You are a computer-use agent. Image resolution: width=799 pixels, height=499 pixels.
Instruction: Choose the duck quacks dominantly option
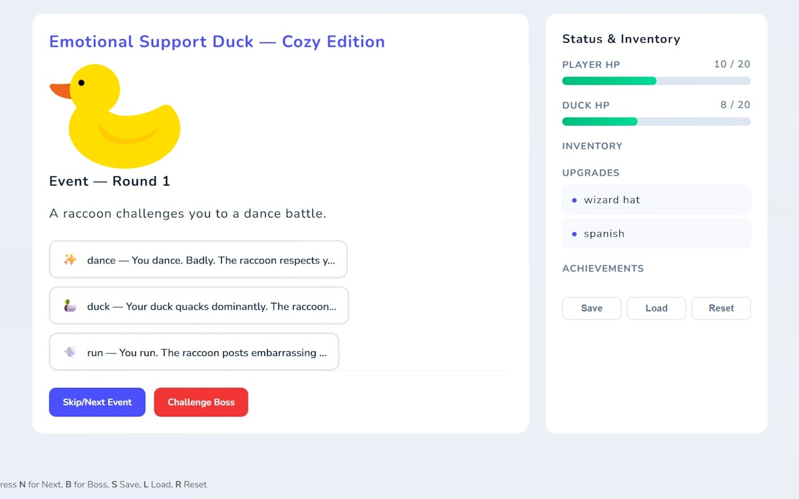[198, 306]
